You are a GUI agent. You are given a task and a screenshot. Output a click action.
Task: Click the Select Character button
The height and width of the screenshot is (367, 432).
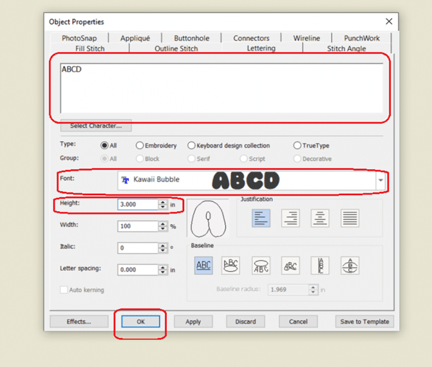96,126
